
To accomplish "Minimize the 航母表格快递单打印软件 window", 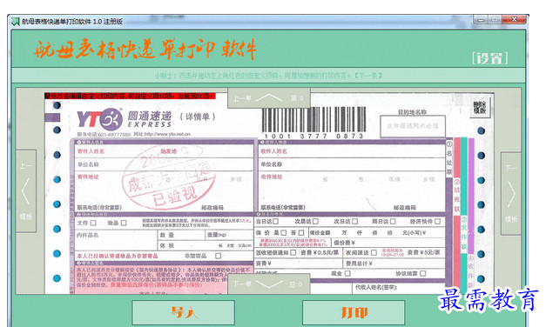I will point(481,20).
